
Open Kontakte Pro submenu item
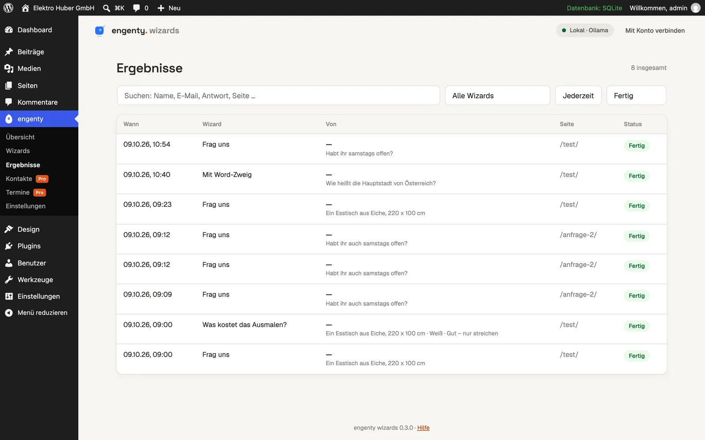(27, 179)
